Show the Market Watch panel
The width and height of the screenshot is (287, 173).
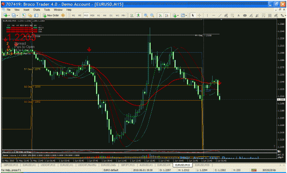point(23,16)
